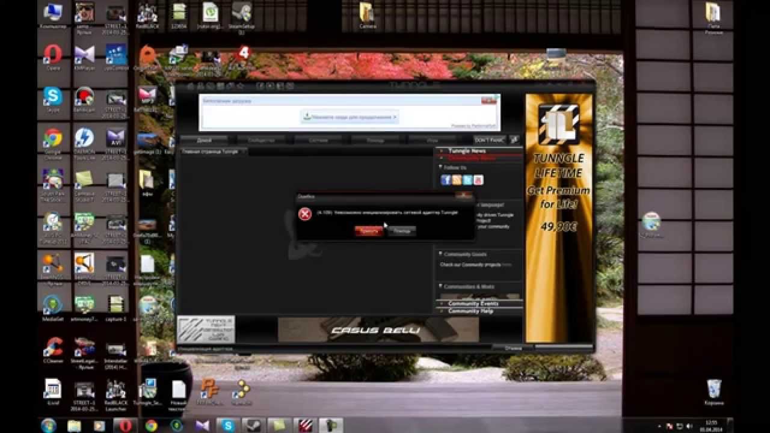Expand the Communities & Mods section
The image size is (770, 433).
[x=469, y=287]
